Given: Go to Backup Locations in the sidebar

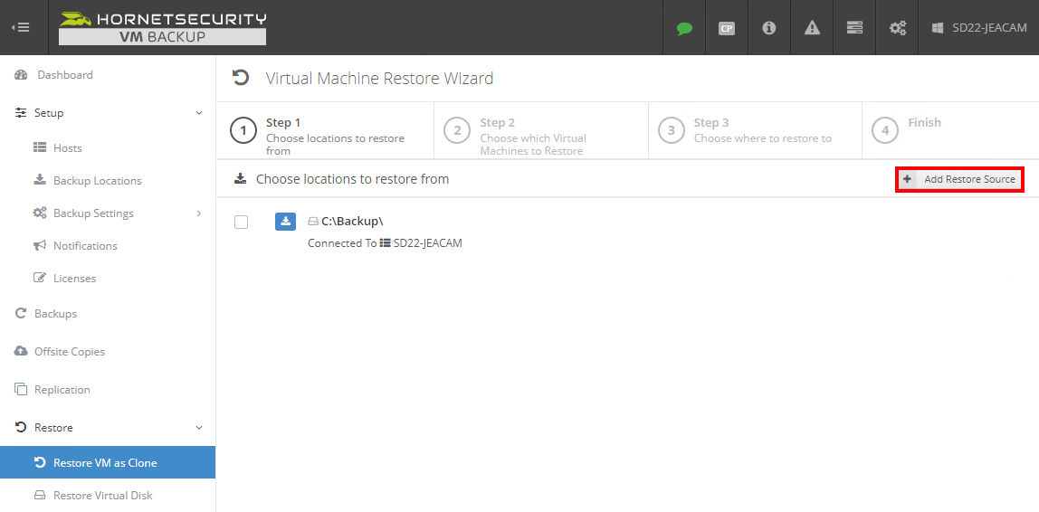Looking at the screenshot, I should pyautogui.click(x=97, y=181).
